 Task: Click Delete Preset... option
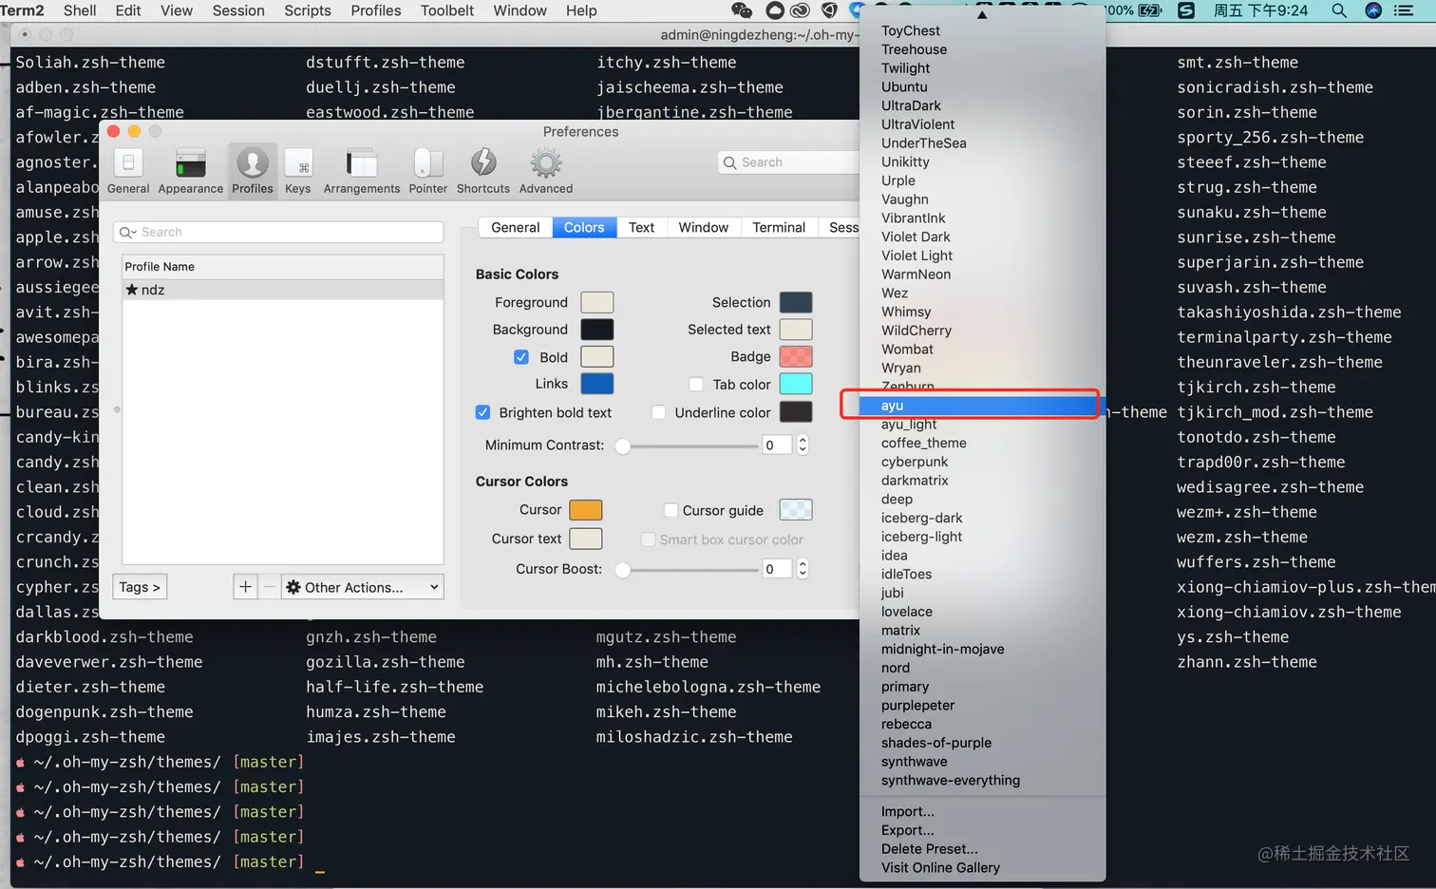coord(982,849)
